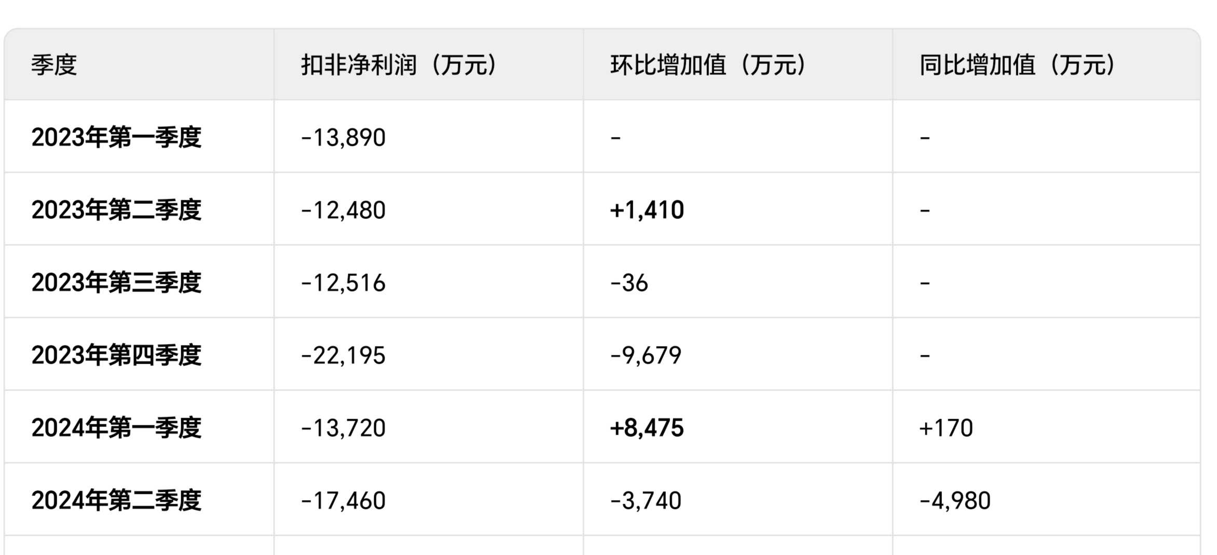
Task: Select the -4,980 year-over-year cell
Action: [x=955, y=501]
